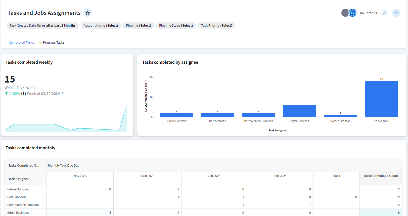Open the Account Name filter
The width and height of the screenshot is (408, 216).
tap(101, 25)
